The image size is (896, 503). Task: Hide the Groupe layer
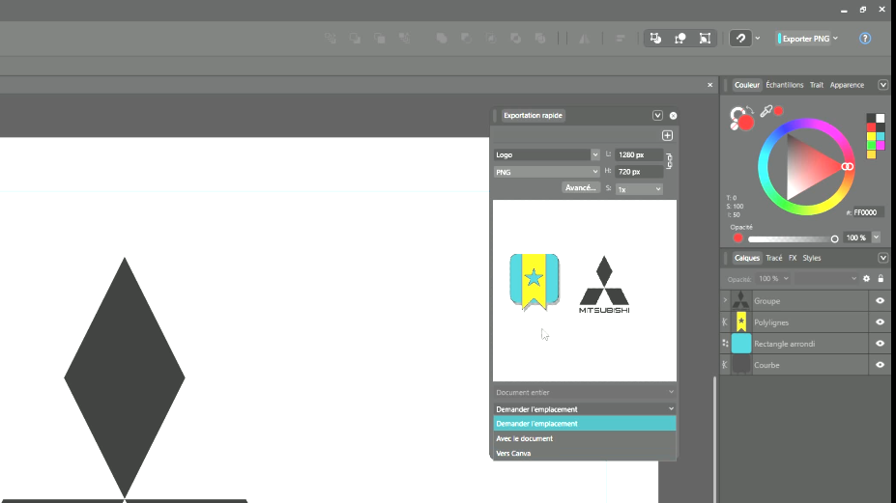point(880,301)
